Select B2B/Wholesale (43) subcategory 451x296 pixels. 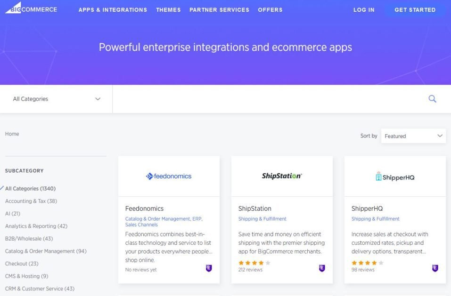[29, 239]
